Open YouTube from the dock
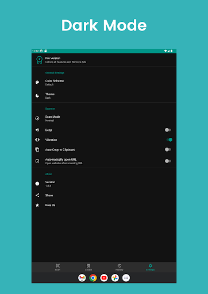This screenshot has width=208, height=294. (104, 278)
